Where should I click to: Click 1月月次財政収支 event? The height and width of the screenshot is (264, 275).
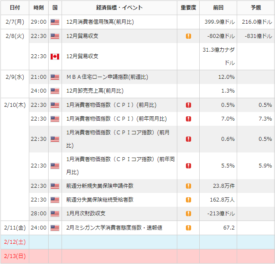point(86,214)
